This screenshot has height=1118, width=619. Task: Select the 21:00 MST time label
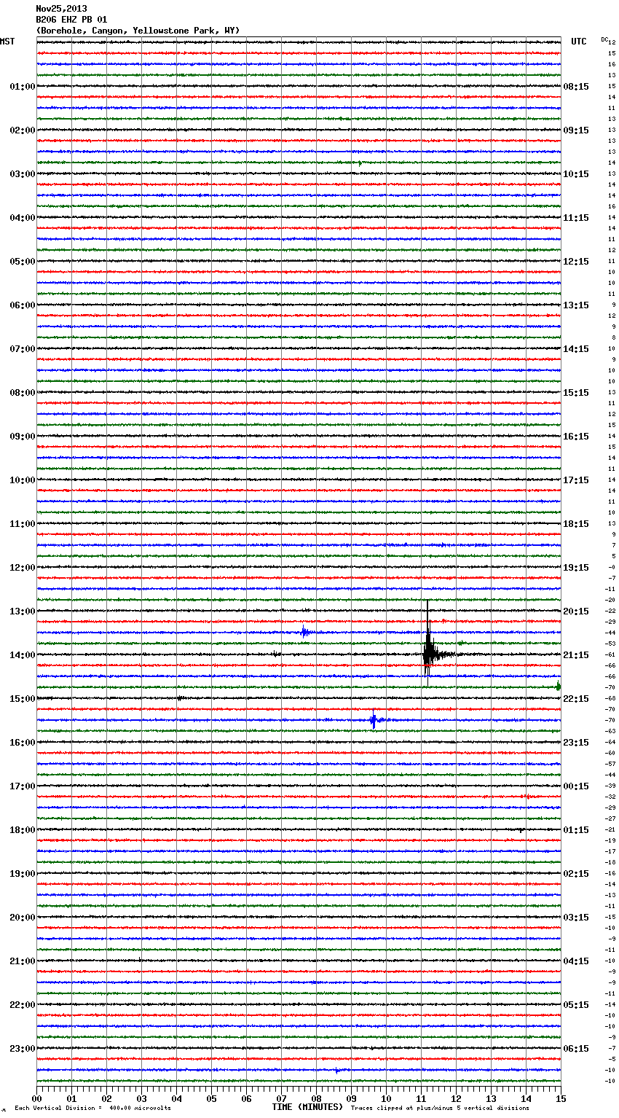23,961
